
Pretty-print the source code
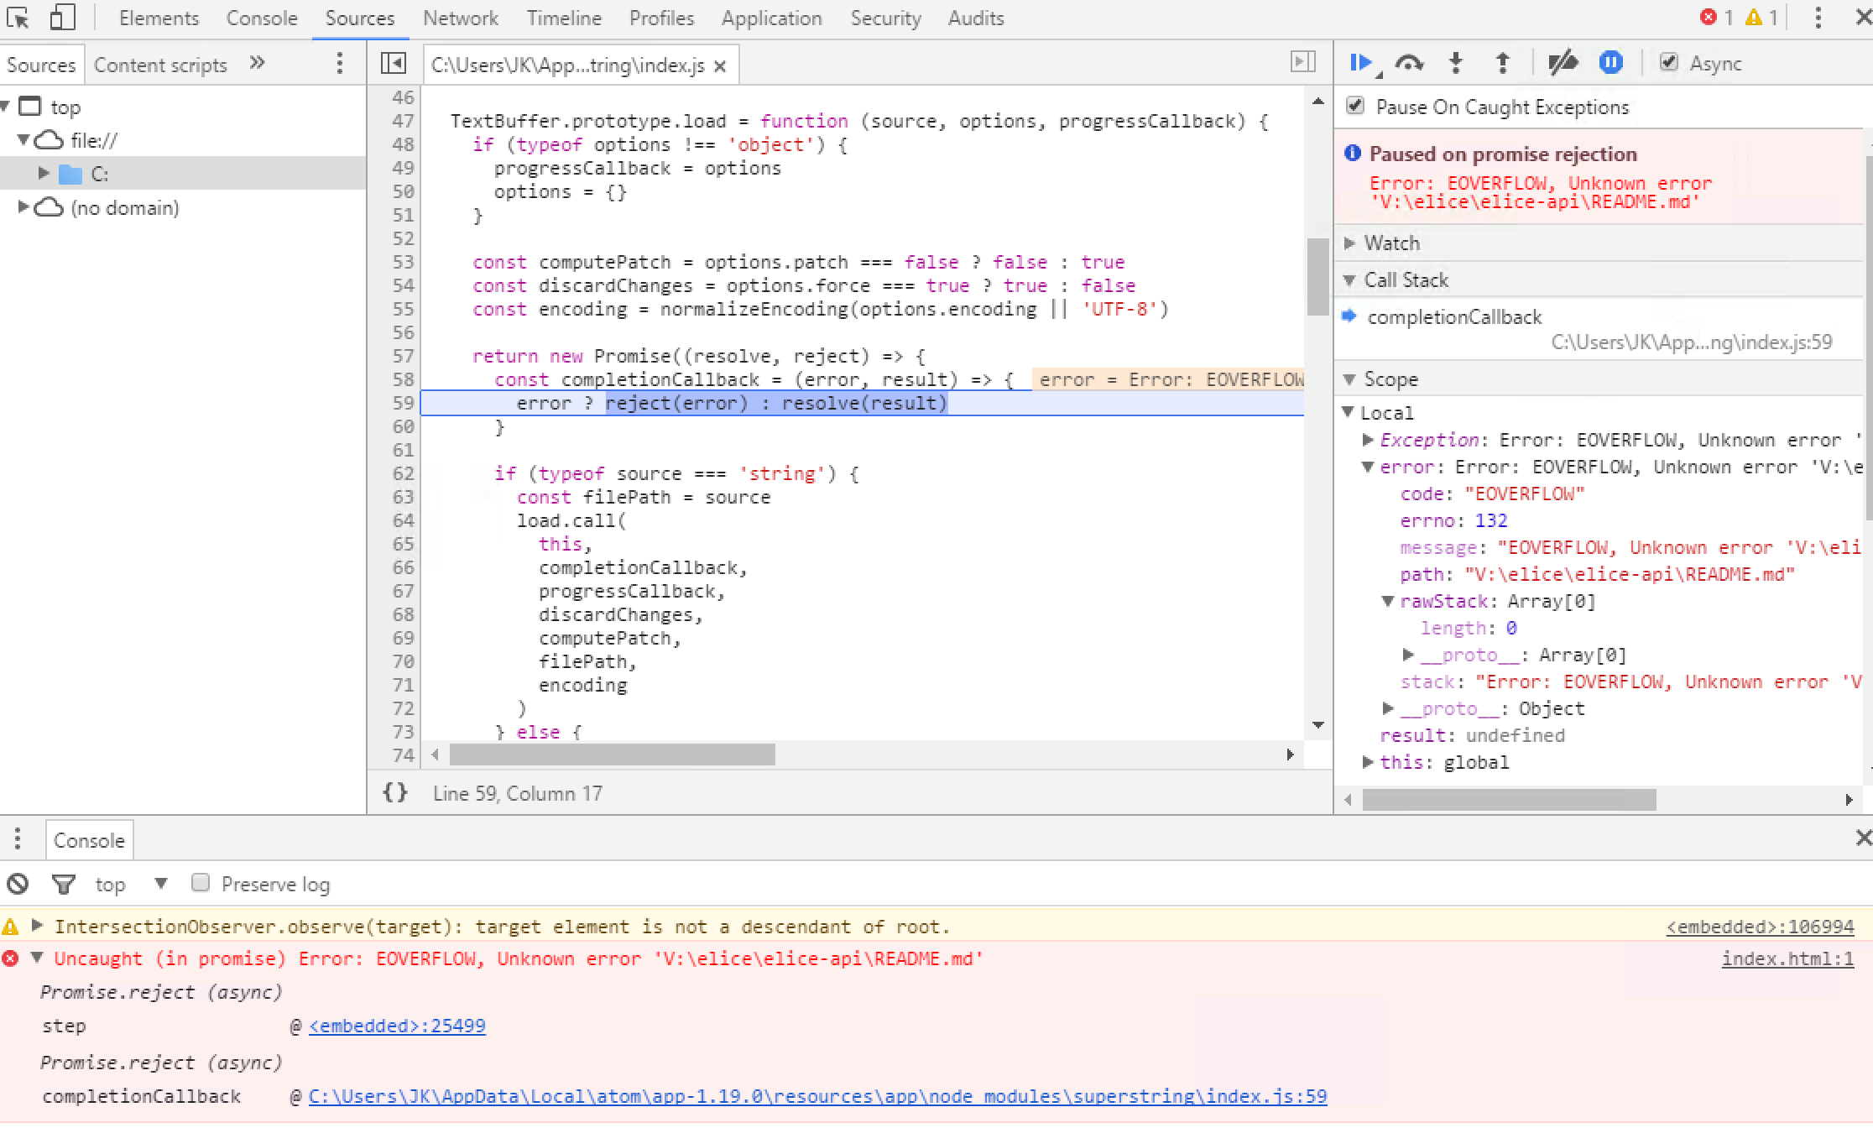[x=394, y=792]
